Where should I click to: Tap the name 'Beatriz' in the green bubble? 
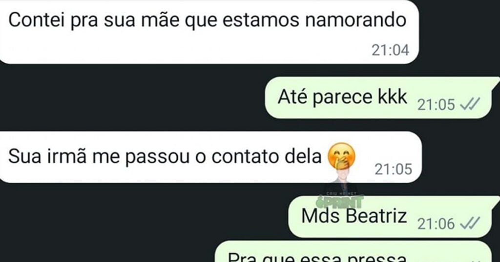coord(376,216)
